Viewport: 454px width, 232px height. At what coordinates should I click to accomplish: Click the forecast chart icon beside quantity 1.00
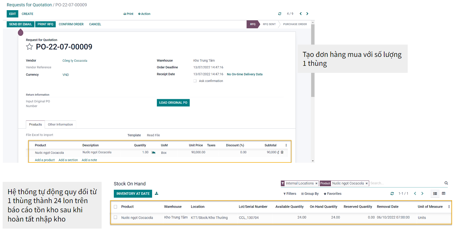click(154, 153)
